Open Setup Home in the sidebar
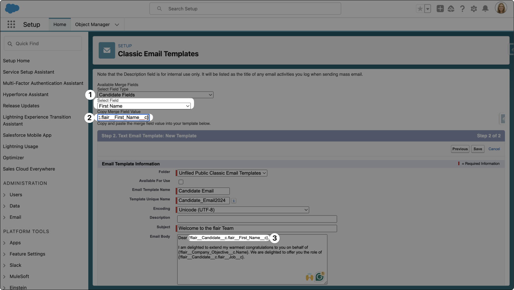The height and width of the screenshot is (290, 514). [16, 61]
